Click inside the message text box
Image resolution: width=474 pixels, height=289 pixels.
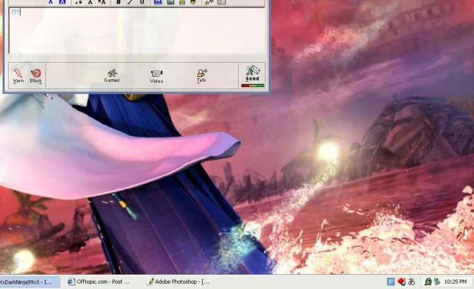[x=137, y=31]
